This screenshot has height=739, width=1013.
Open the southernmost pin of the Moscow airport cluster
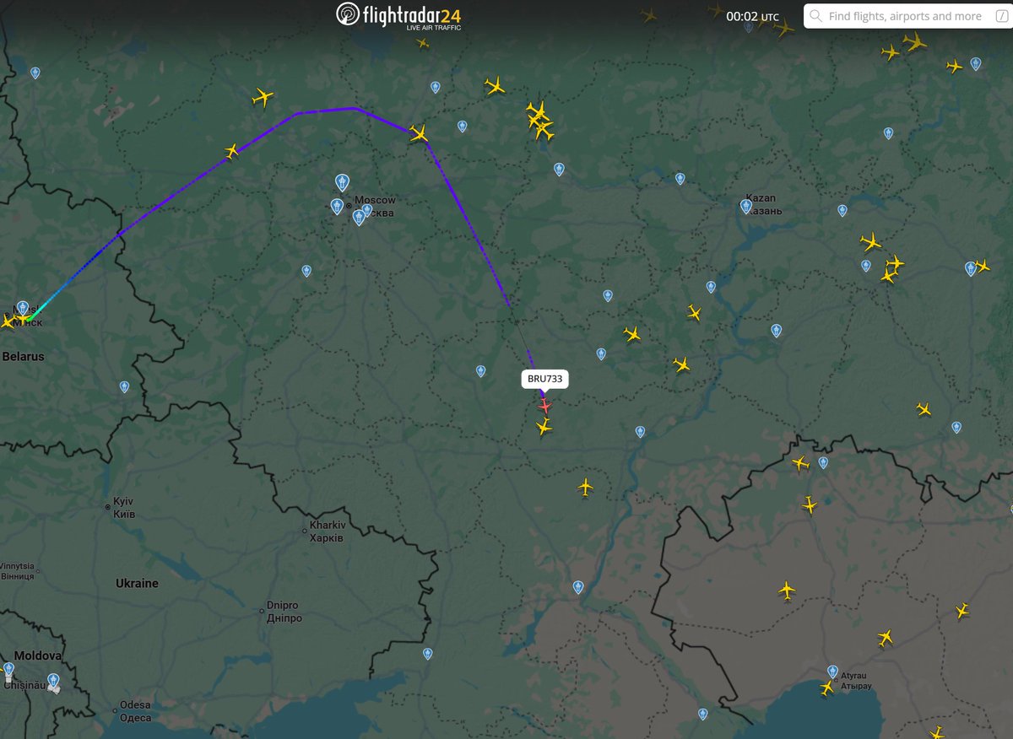(359, 218)
